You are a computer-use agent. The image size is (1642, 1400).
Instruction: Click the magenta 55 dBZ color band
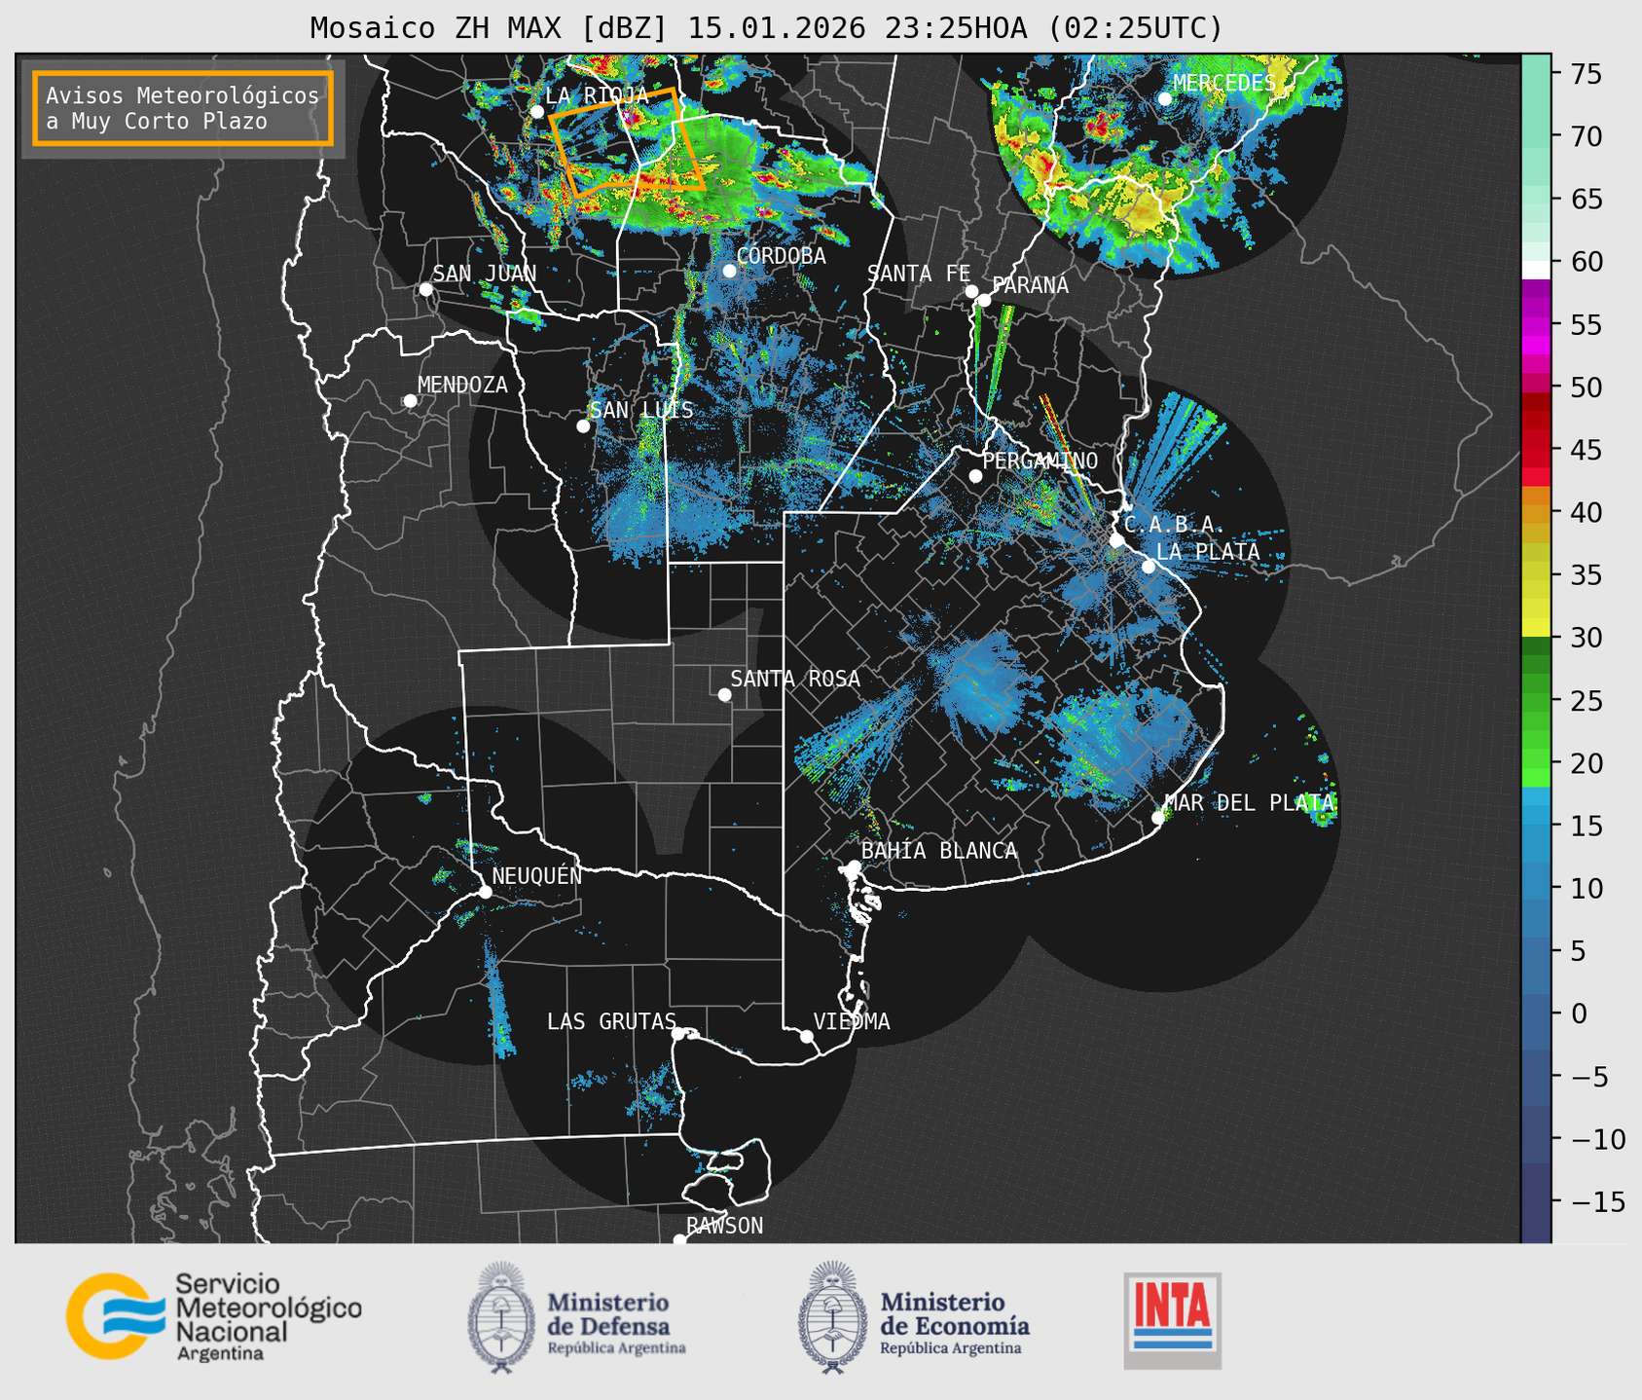(1536, 325)
